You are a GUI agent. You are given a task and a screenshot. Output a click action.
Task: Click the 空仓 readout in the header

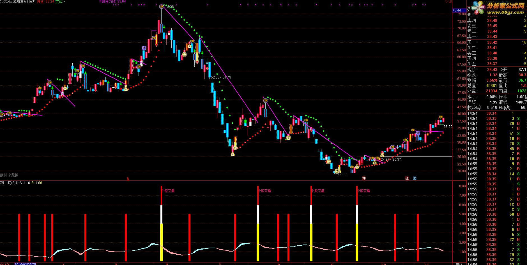pyautogui.click(x=60, y=1)
